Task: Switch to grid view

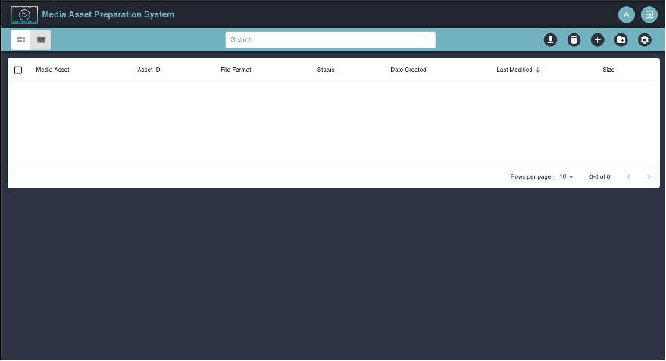Action: click(x=21, y=40)
